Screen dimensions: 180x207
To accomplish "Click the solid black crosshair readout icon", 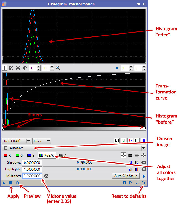I will click(130, 155).
